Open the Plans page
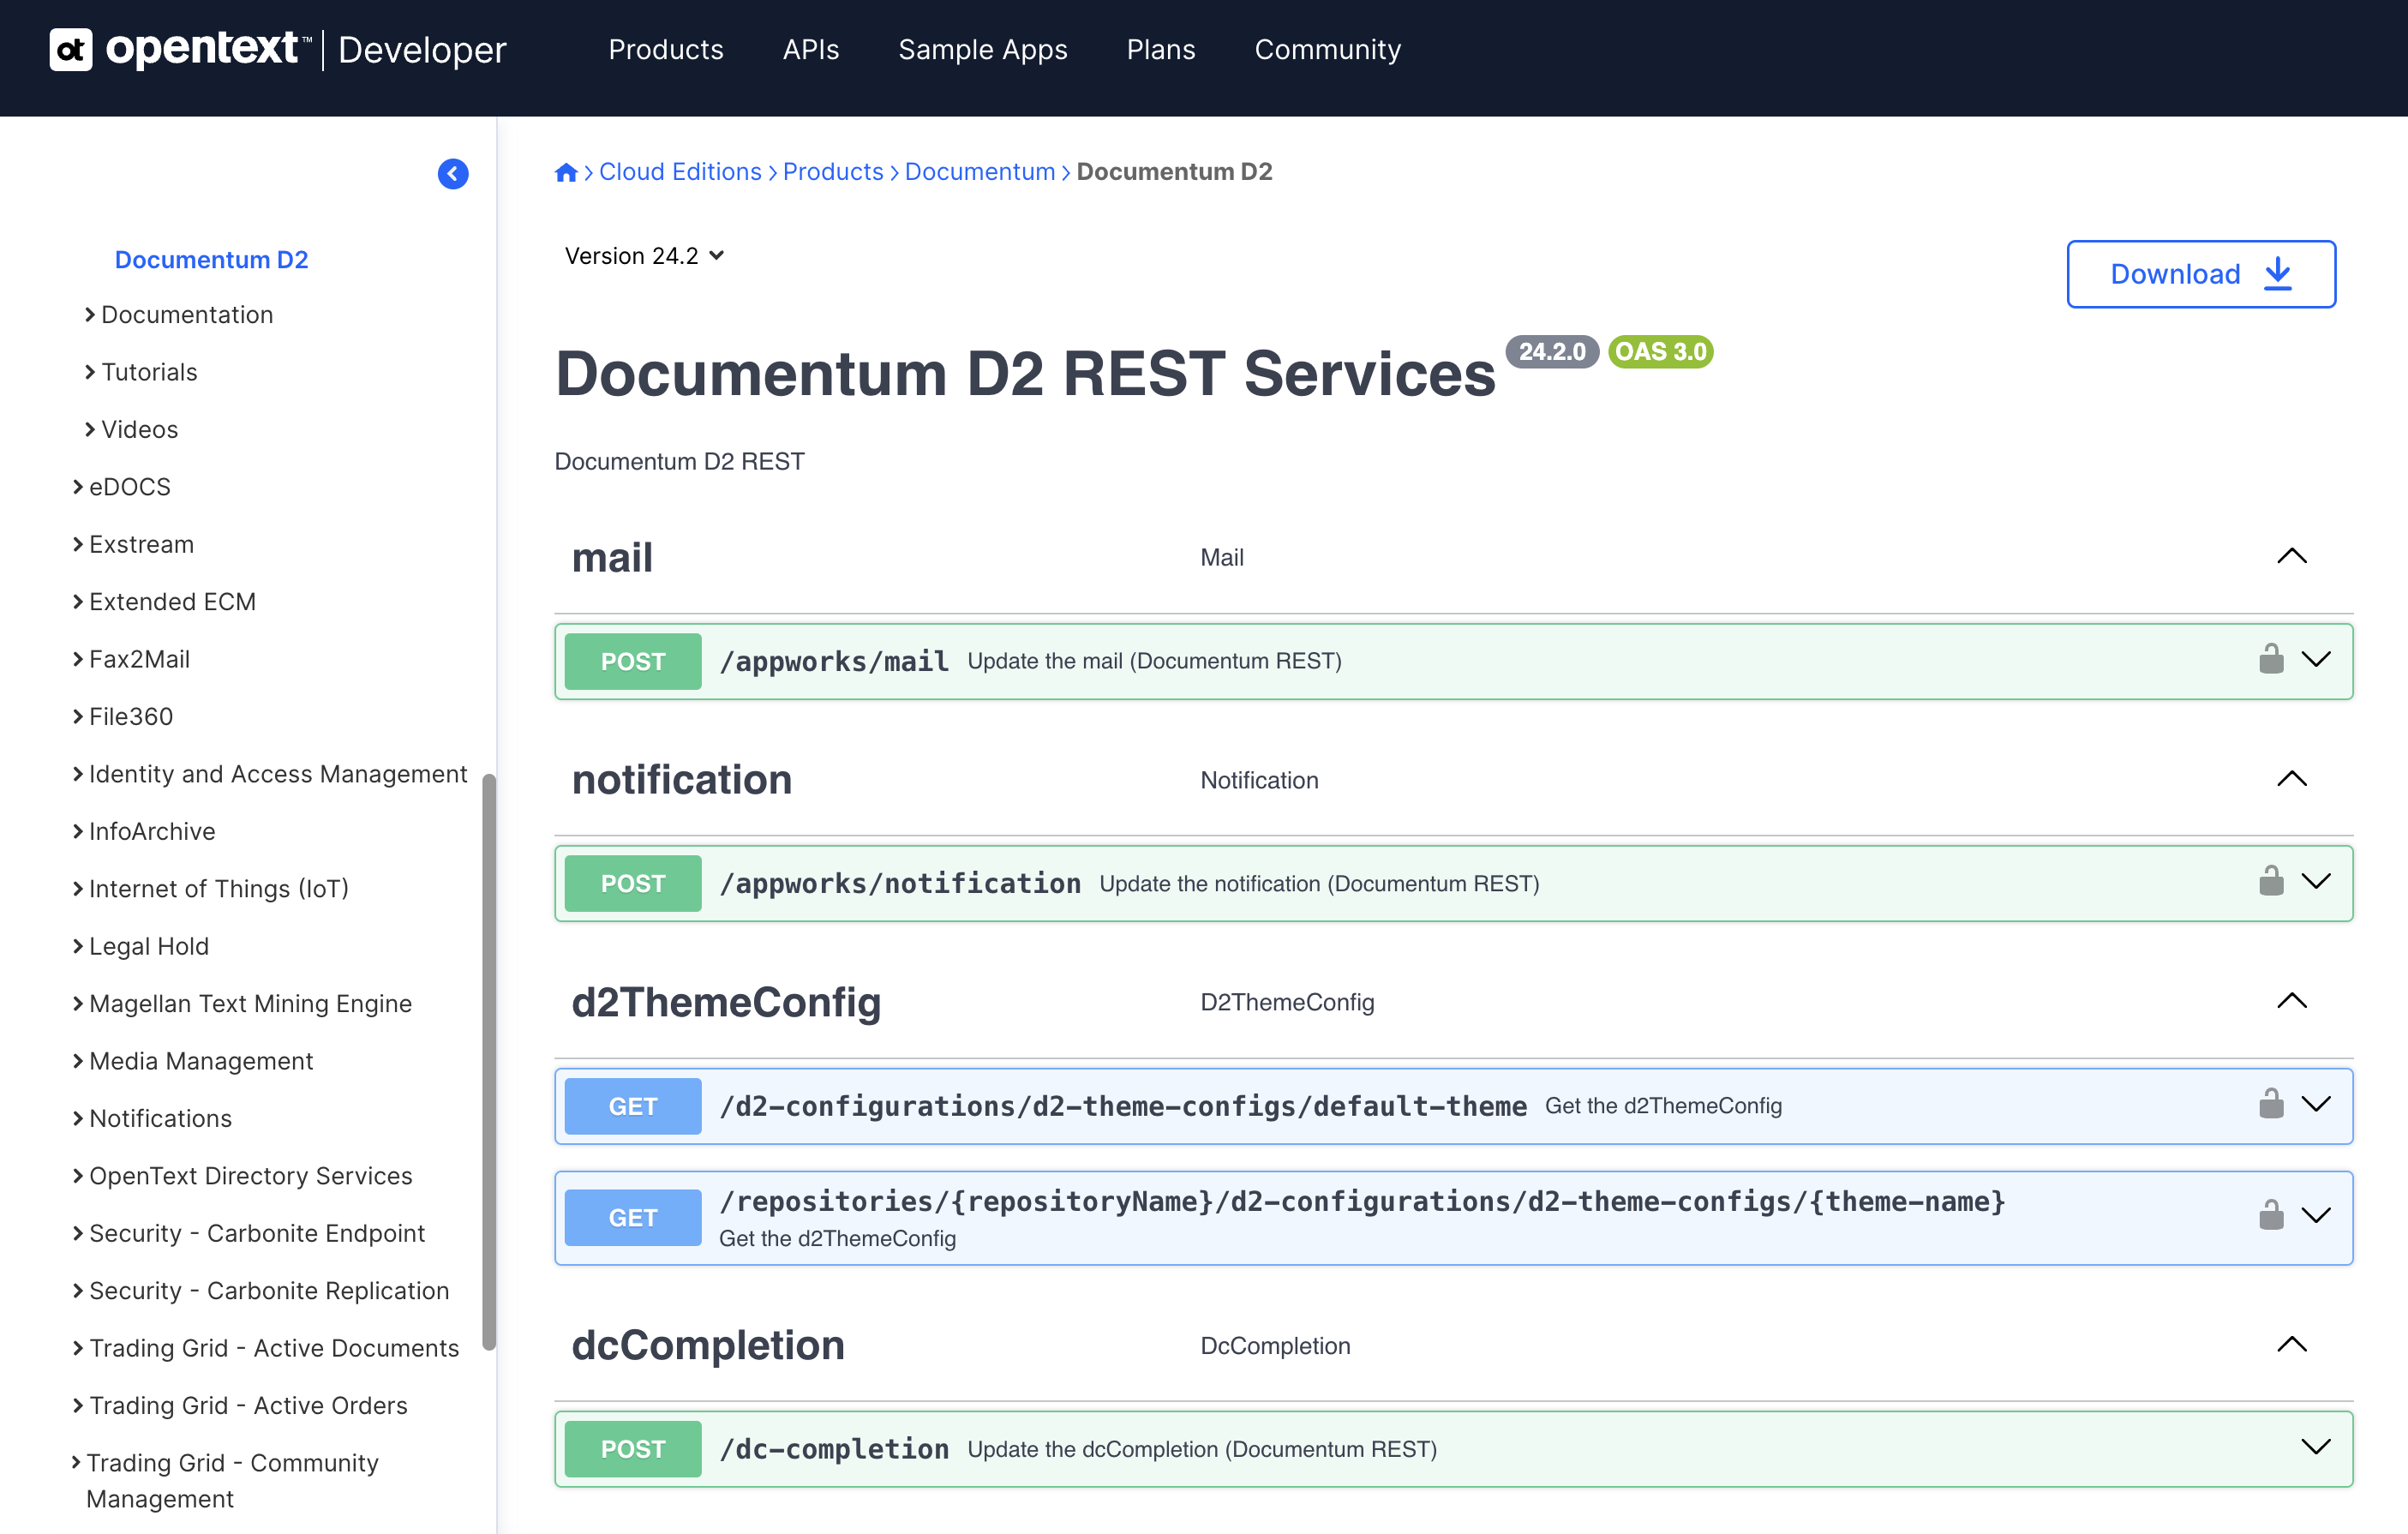This screenshot has height=1534, width=2408. pyautogui.click(x=1161, y=50)
